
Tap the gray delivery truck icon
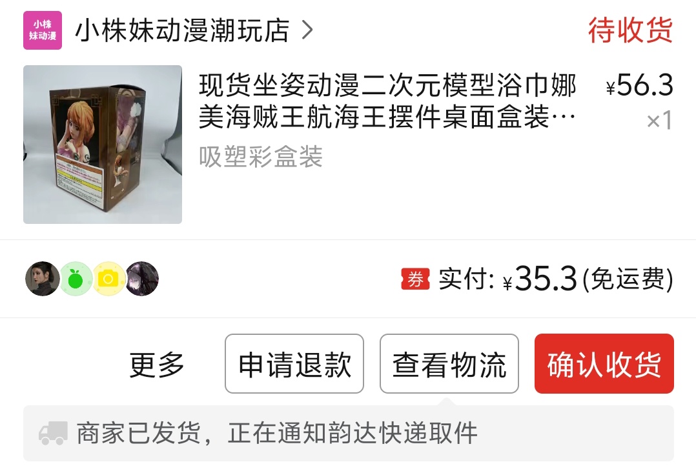[53, 433]
